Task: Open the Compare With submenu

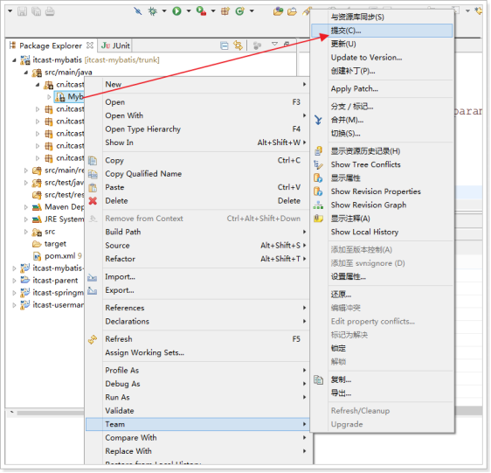Action: click(197, 438)
